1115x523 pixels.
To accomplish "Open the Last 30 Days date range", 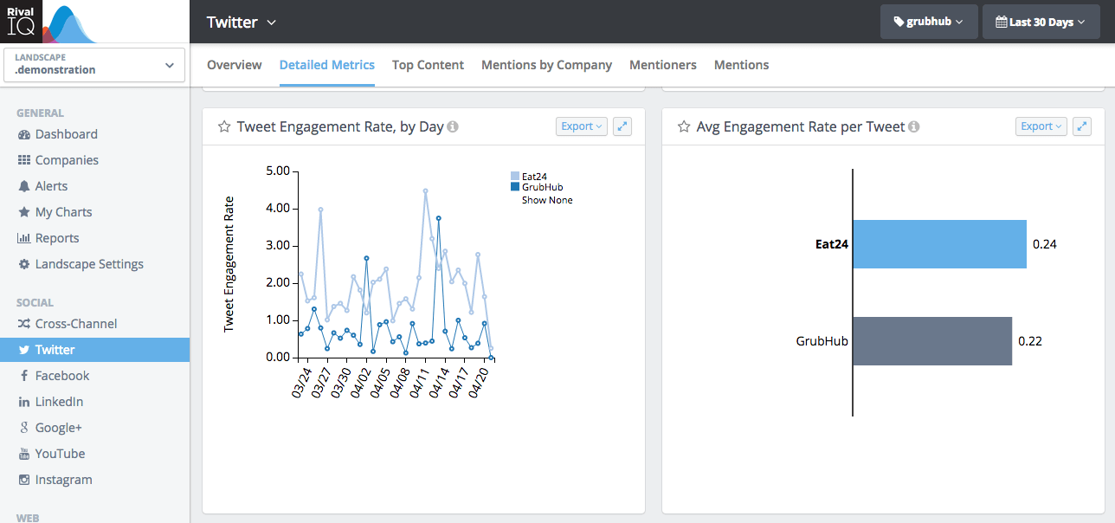I will [1041, 22].
